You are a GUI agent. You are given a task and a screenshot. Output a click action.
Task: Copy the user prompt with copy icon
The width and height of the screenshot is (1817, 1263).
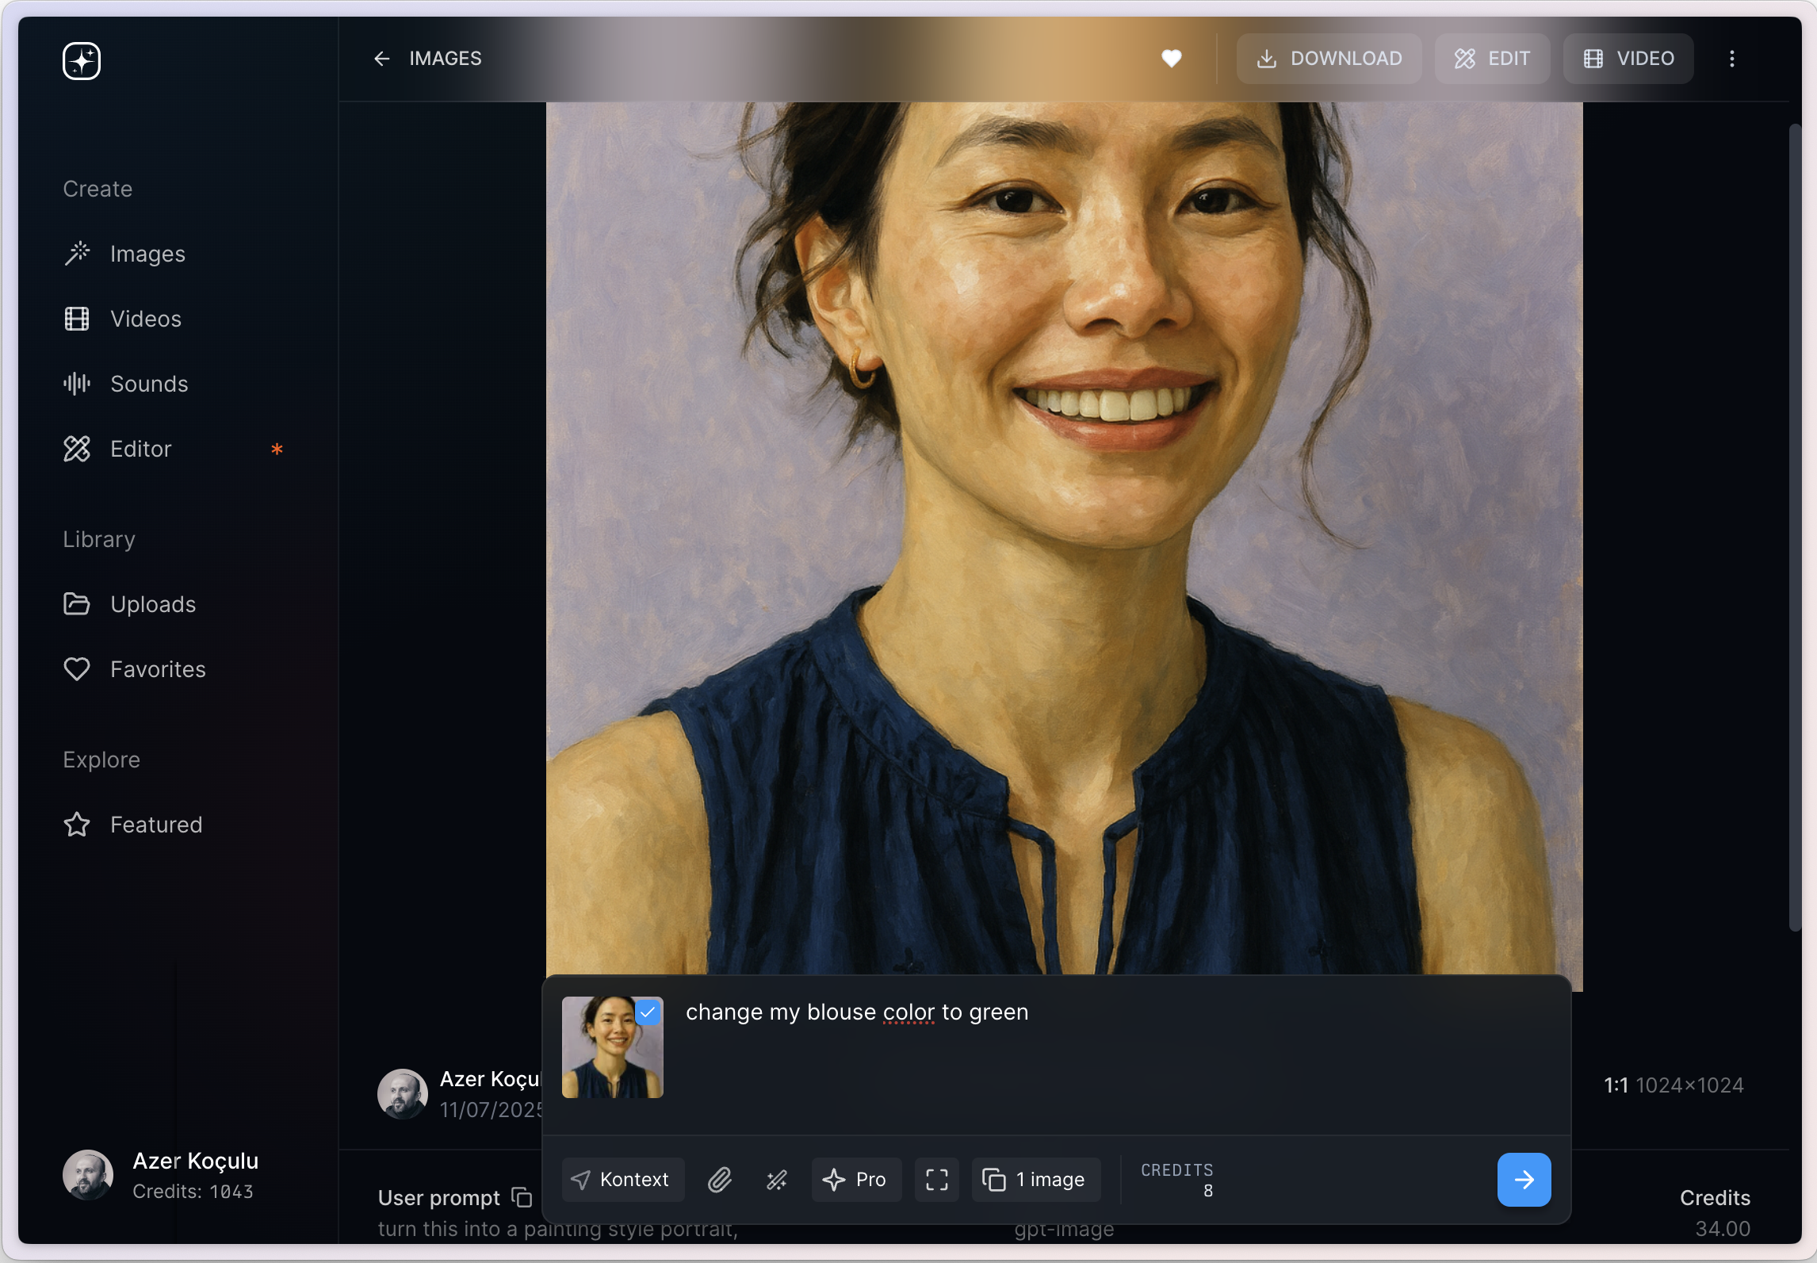(x=522, y=1197)
